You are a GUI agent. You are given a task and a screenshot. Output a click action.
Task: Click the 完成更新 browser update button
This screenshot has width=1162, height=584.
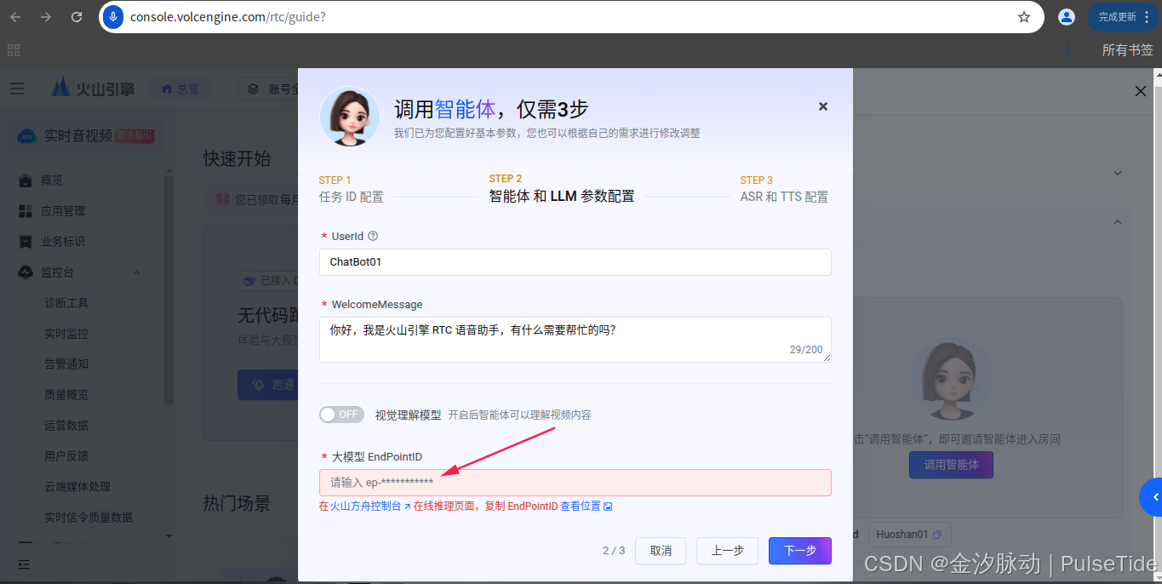[1123, 17]
